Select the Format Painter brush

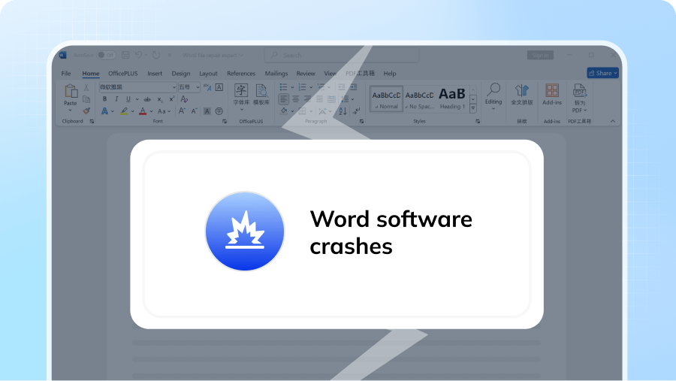pos(86,111)
